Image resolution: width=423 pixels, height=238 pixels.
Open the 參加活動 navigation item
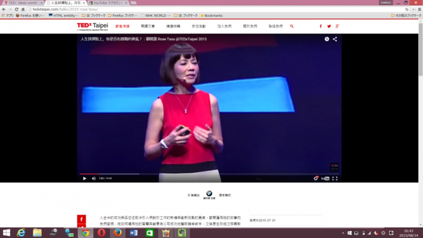pos(199,26)
